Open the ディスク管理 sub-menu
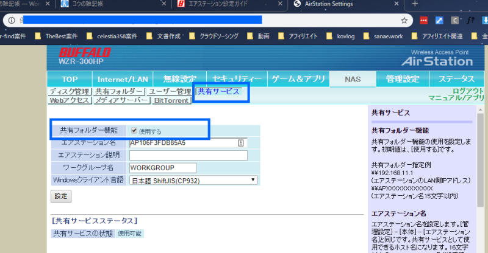488x253 pixels. click(x=69, y=91)
